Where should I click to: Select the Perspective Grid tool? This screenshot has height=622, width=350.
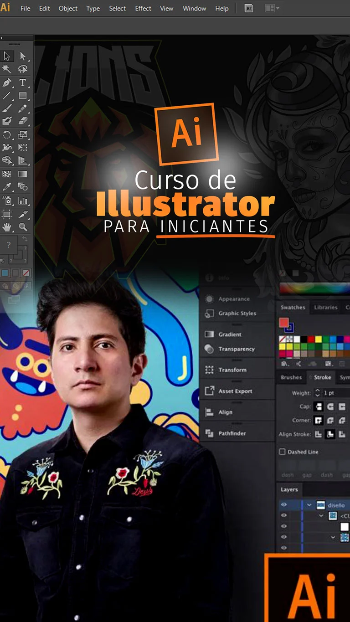pos(23,161)
